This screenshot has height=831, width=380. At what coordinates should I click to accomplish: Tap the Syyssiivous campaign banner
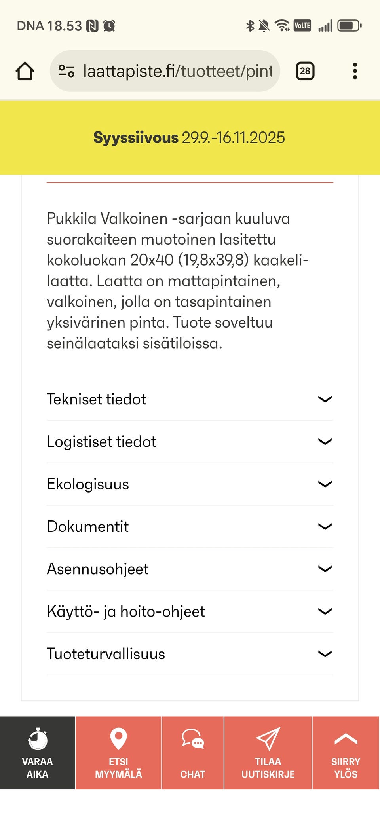pos(189,138)
